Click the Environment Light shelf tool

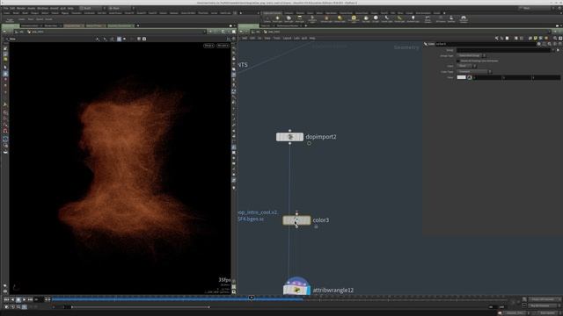tap(354, 19)
